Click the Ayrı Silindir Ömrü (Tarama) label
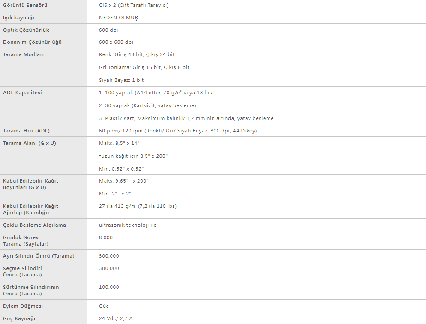 pyautogui.click(x=39, y=256)
